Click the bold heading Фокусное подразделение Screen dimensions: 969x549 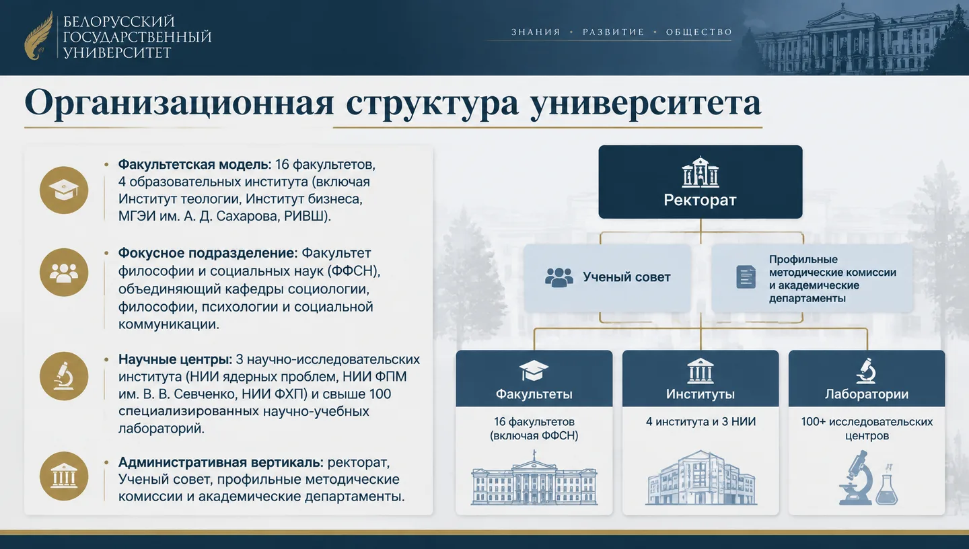tap(208, 253)
